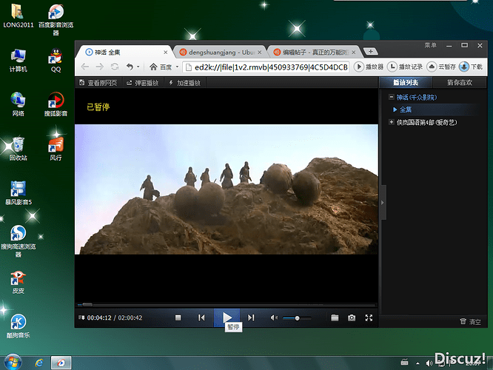Take a screenshot with camera icon

pyautogui.click(x=352, y=317)
